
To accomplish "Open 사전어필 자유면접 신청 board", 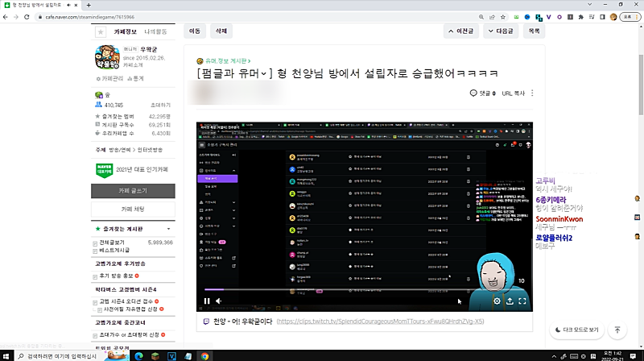I will [x=130, y=309].
